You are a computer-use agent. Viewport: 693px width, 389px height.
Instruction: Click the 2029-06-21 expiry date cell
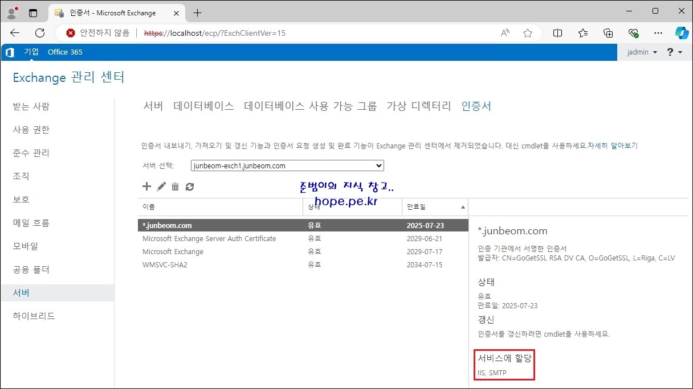424,239
